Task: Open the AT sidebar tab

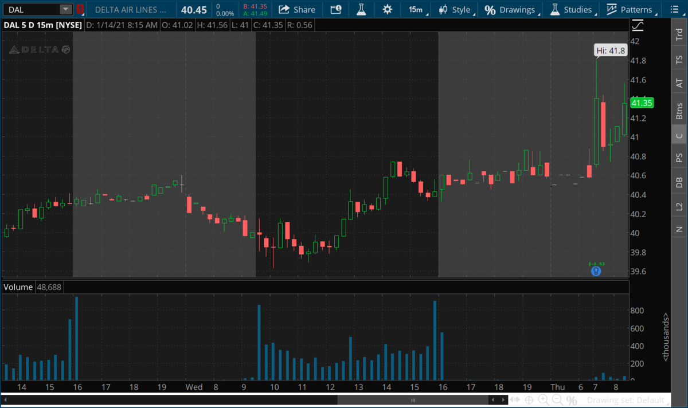Action: (x=679, y=83)
